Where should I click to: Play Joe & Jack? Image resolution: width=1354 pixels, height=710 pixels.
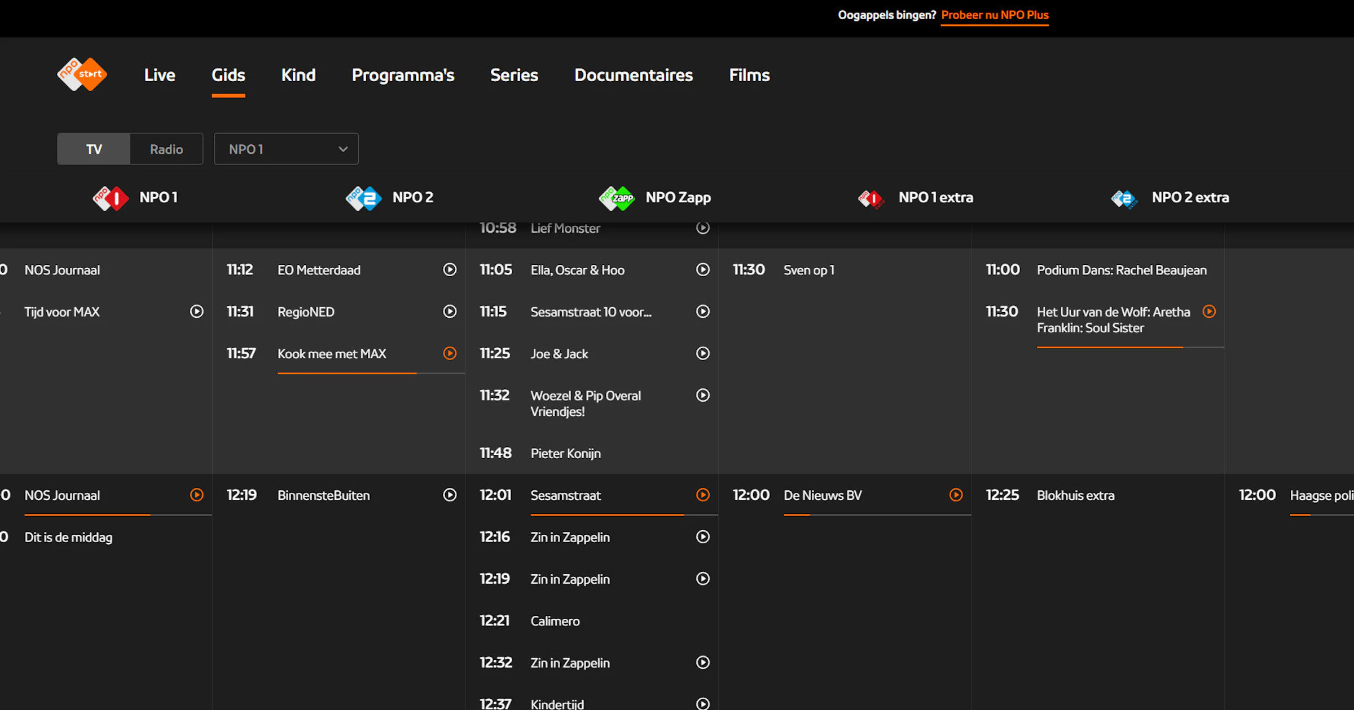(702, 353)
